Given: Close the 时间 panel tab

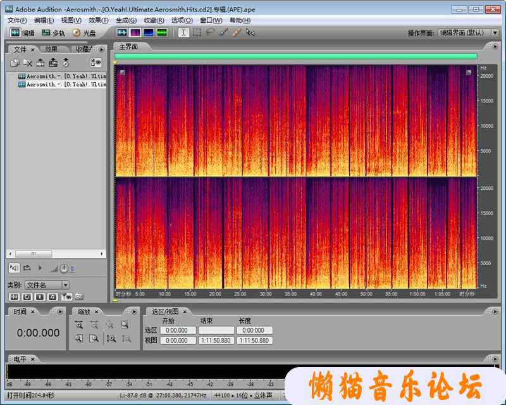Looking at the screenshot, I should pos(33,312).
